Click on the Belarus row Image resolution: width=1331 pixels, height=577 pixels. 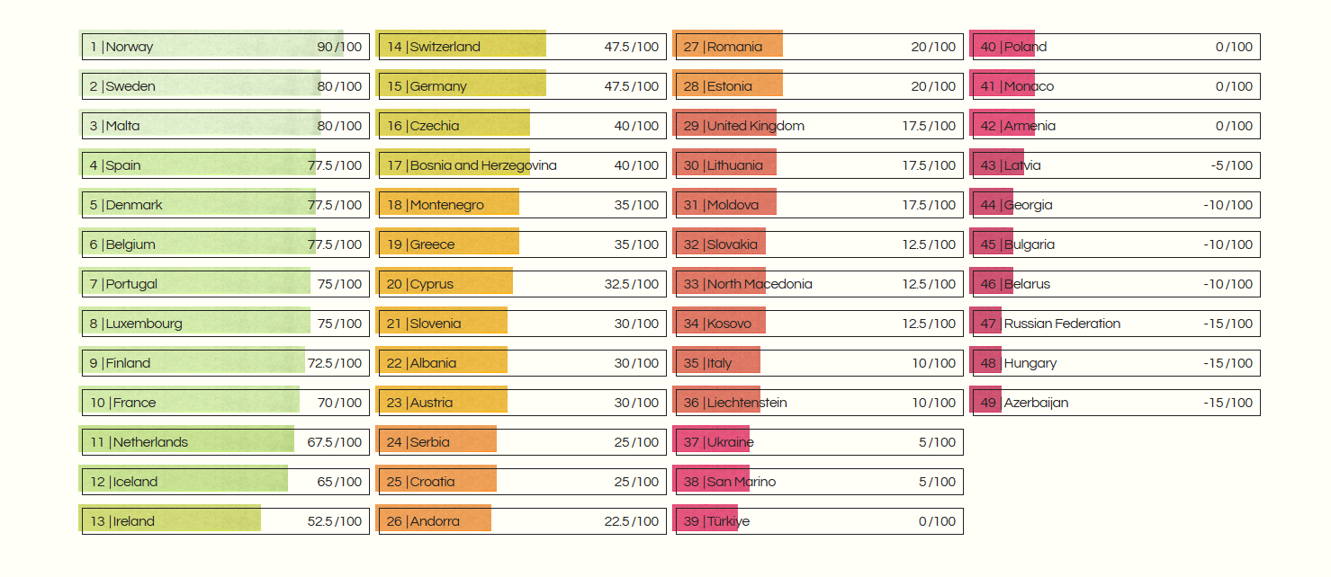coord(1117,284)
